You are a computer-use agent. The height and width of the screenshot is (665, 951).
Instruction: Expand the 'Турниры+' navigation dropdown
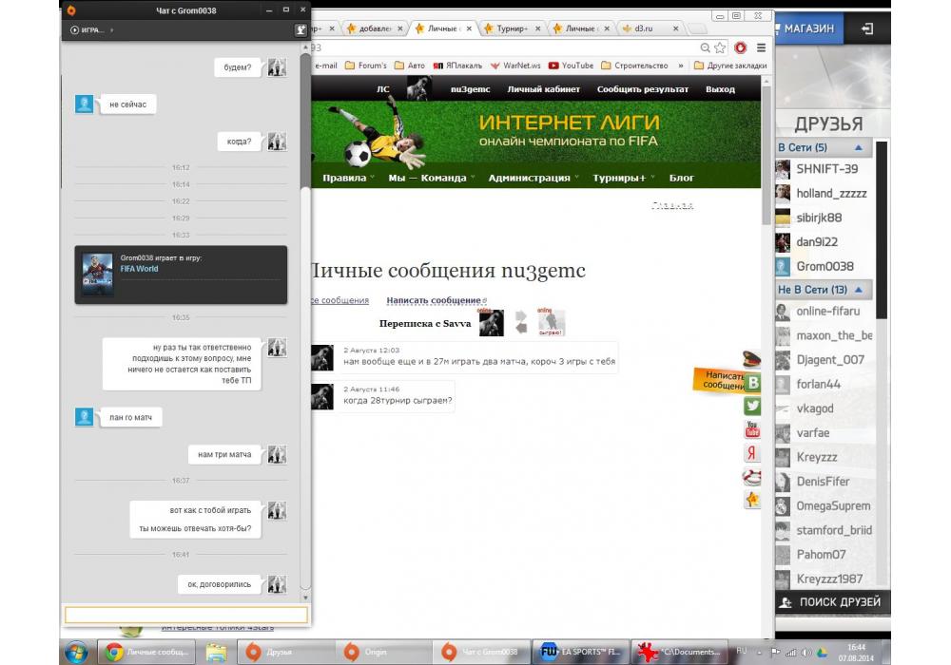point(622,178)
